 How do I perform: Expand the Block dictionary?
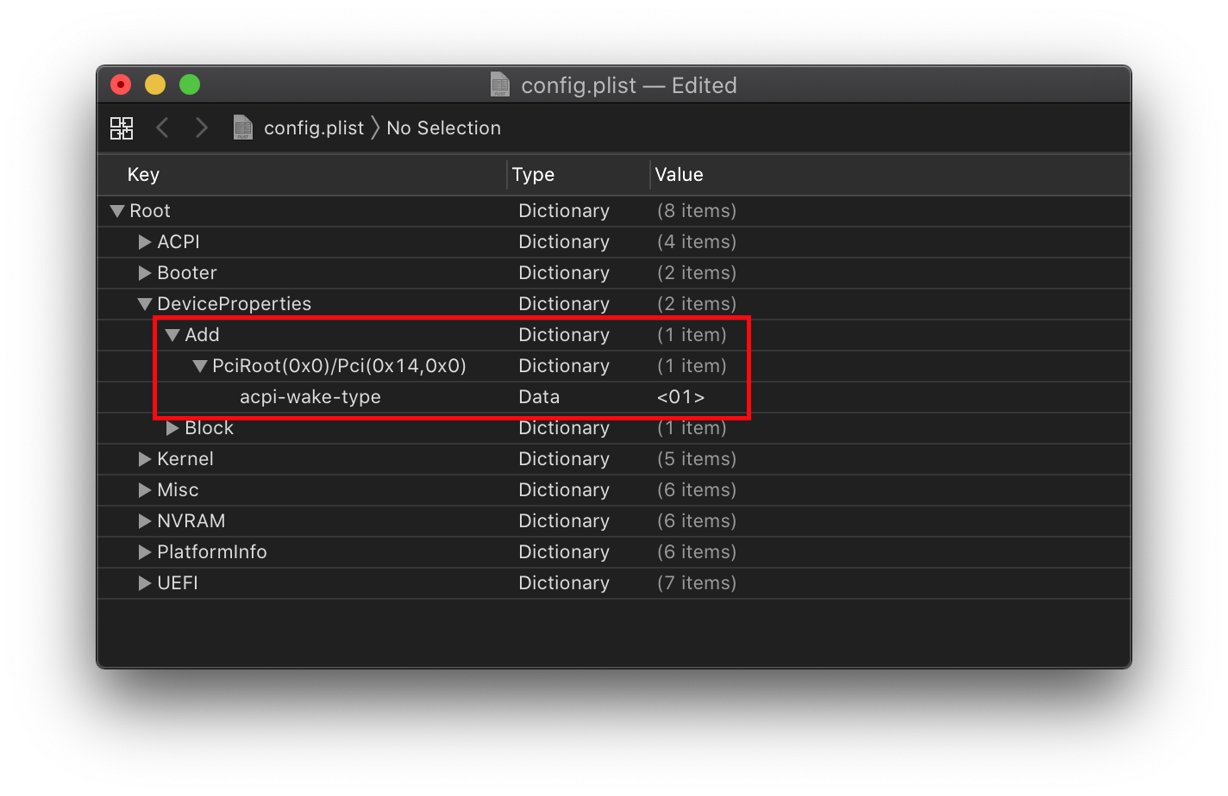click(172, 428)
